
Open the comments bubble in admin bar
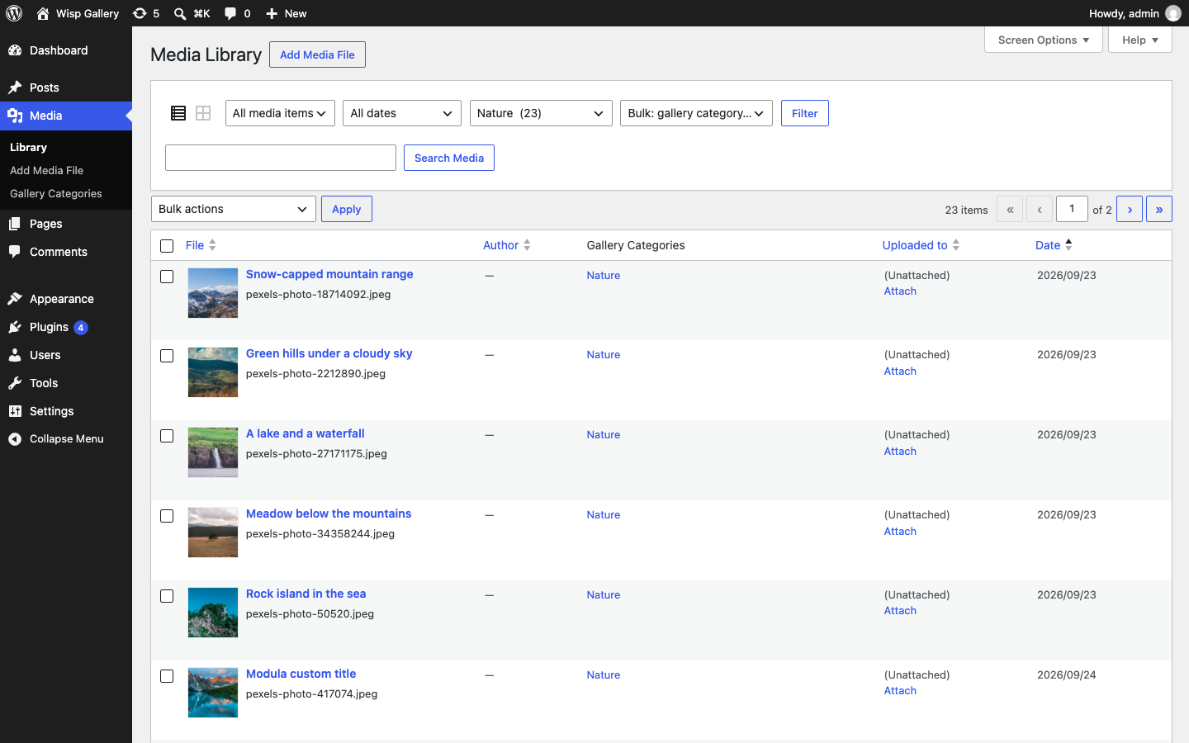(x=237, y=13)
